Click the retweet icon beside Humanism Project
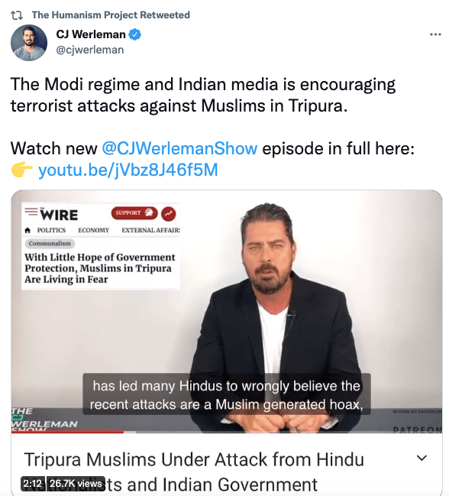 tap(17, 15)
